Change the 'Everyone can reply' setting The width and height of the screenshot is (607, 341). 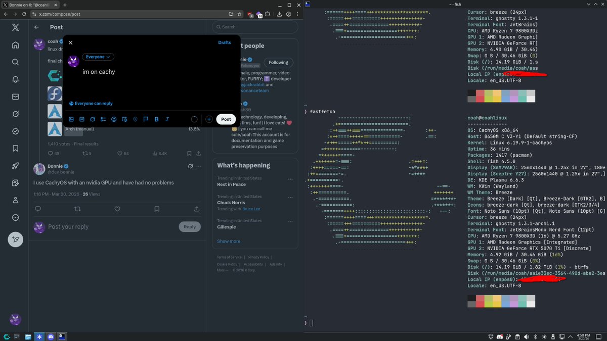click(91, 104)
